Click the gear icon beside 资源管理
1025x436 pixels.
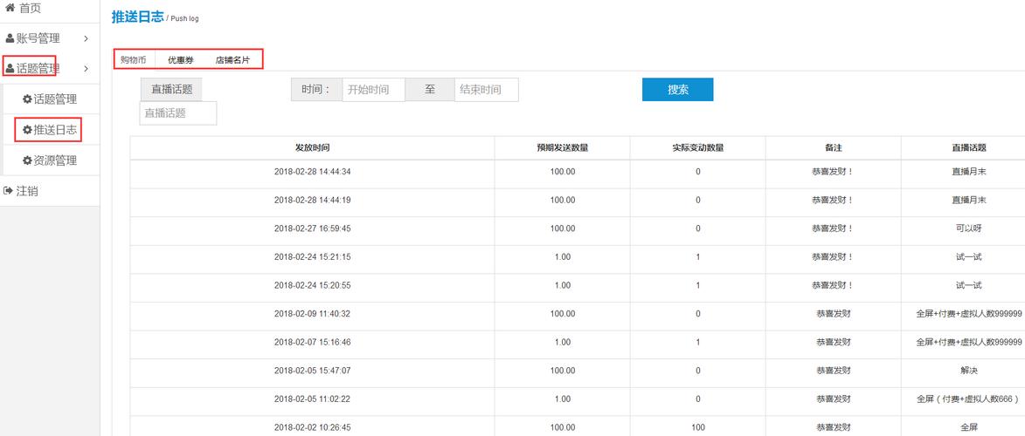coord(27,160)
